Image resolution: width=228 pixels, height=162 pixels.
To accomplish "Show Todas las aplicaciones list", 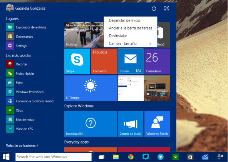I will [22, 145].
